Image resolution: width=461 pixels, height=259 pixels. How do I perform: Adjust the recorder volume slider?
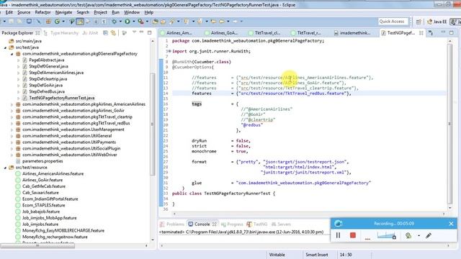tap(387, 235)
